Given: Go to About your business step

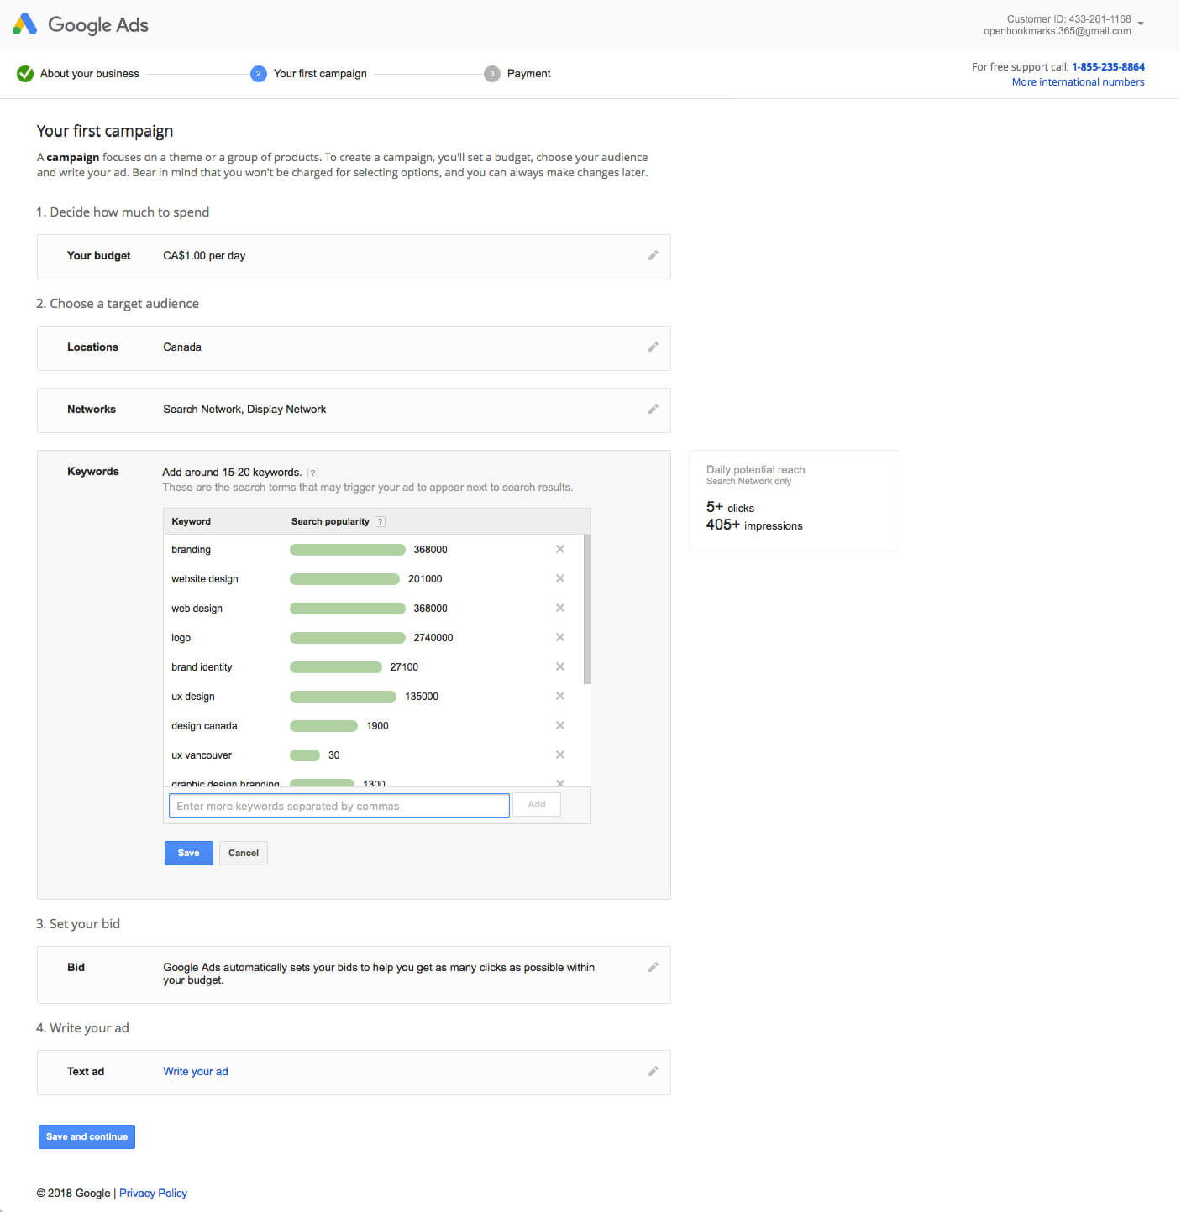Looking at the screenshot, I should (x=90, y=74).
